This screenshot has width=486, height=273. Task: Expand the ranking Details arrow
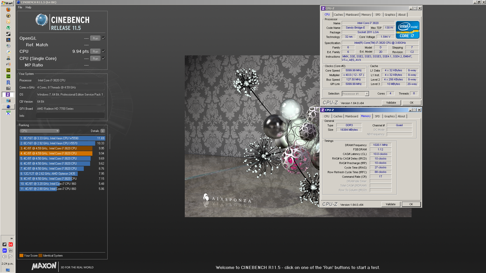click(103, 131)
